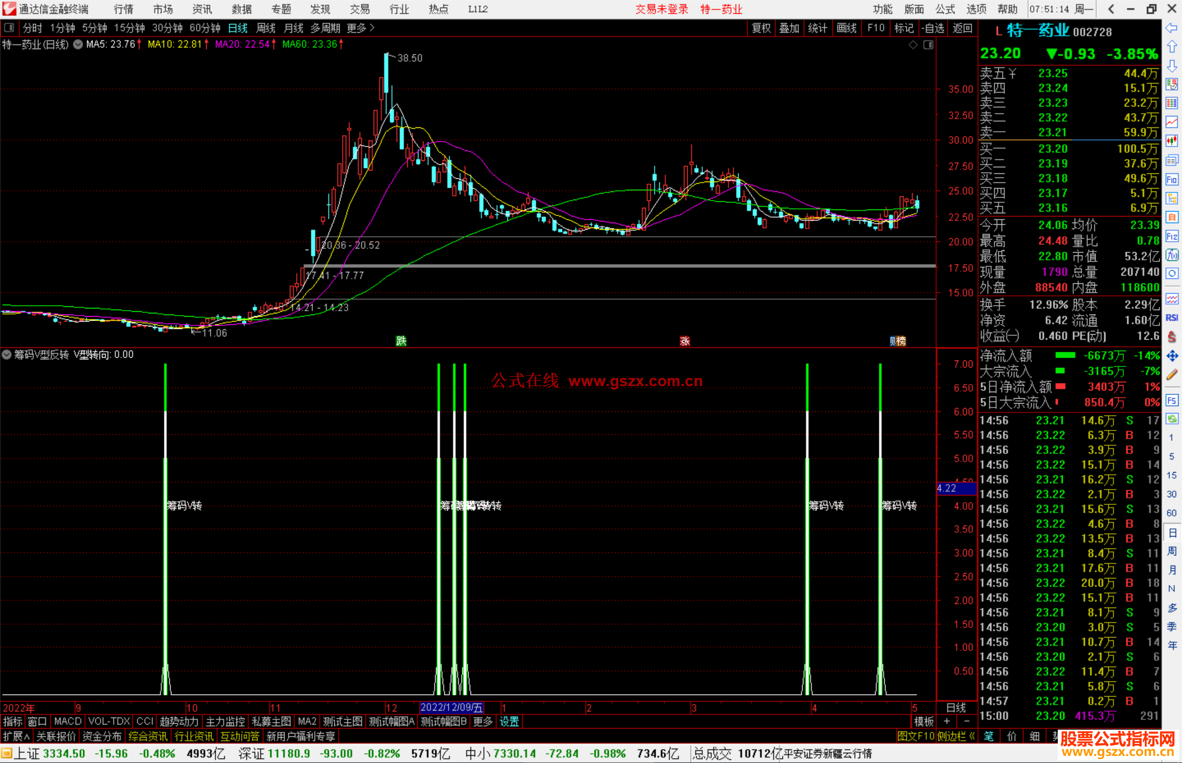Click the 2022/12/09 date marker on timeline
1182x763 pixels.
(x=451, y=708)
